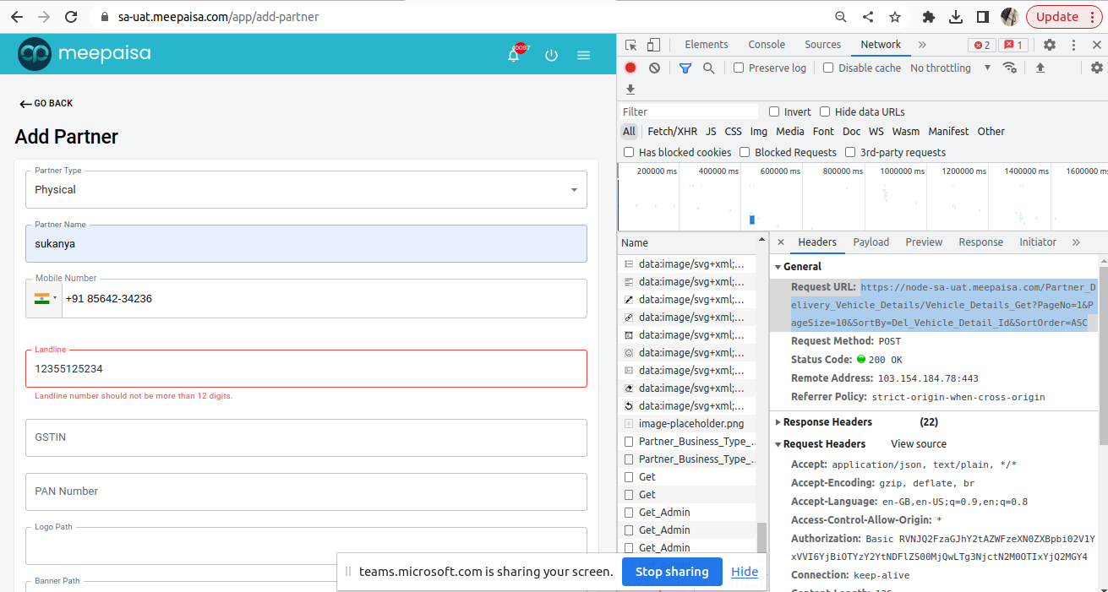Click the Update browser button
This screenshot has height=592, width=1108.
[1064, 17]
